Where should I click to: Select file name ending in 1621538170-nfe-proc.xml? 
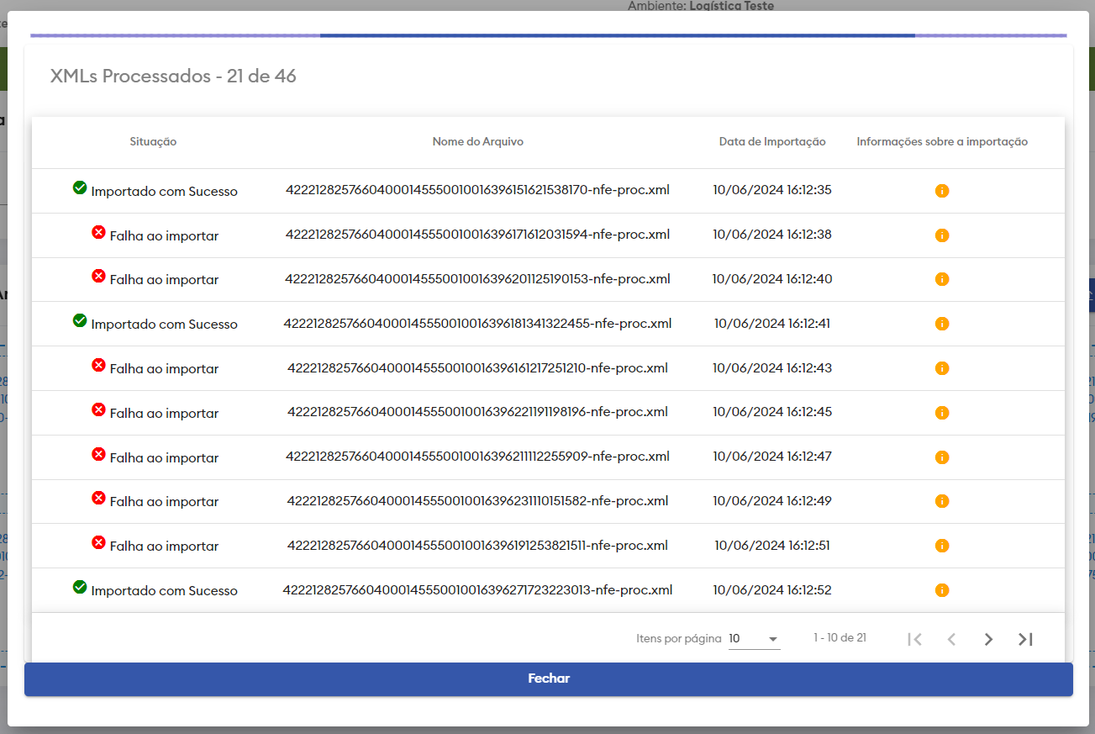[477, 190]
